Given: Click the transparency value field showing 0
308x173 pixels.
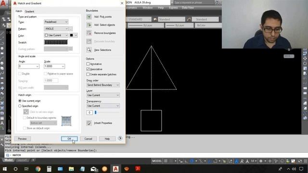Looking at the screenshot, I should coord(90,112).
